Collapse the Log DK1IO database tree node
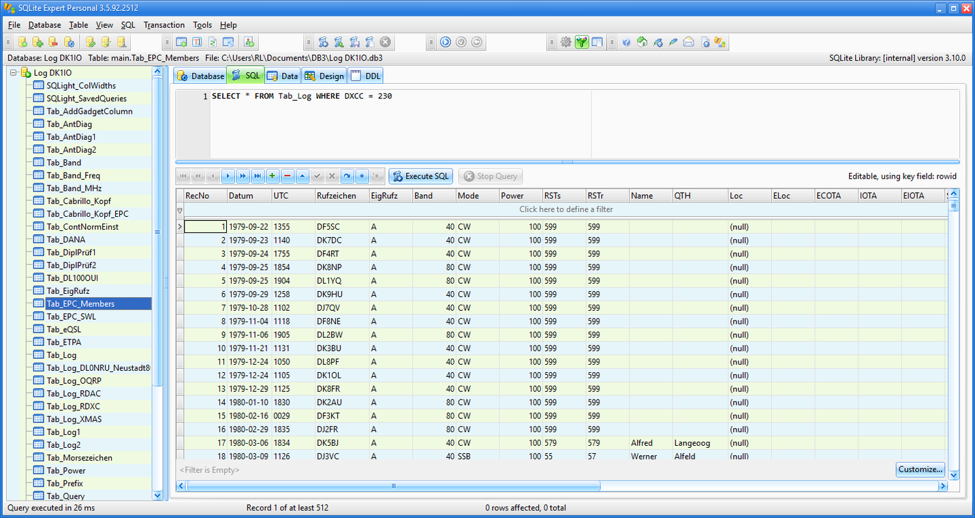Image resolution: width=975 pixels, height=518 pixels. pyautogui.click(x=14, y=72)
